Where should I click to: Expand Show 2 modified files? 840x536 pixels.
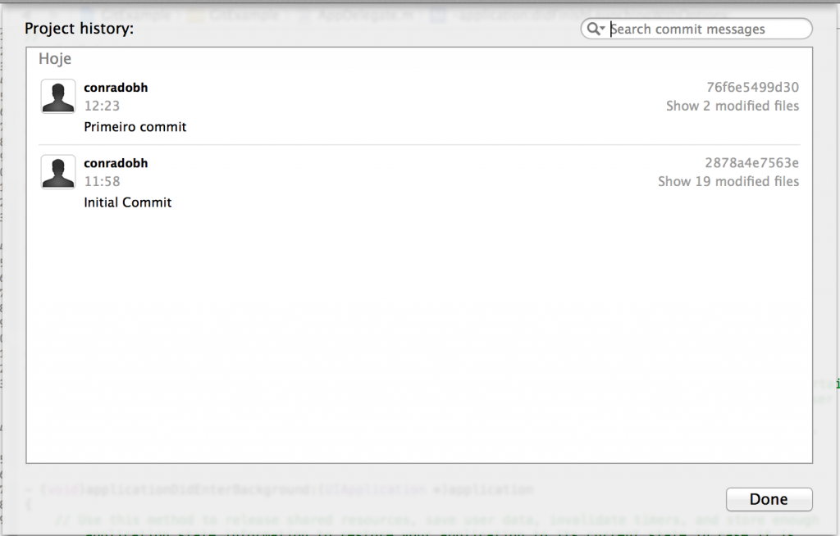[x=733, y=106]
